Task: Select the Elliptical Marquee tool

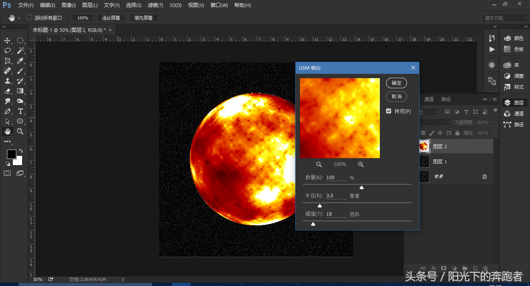Action: [20, 41]
